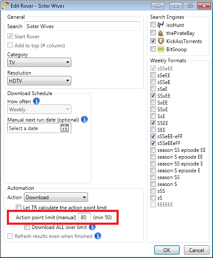Image resolution: width=213 pixels, height=258 pixels.
Task: Click the Action point limit field showing 80
Action: point(85,217)
